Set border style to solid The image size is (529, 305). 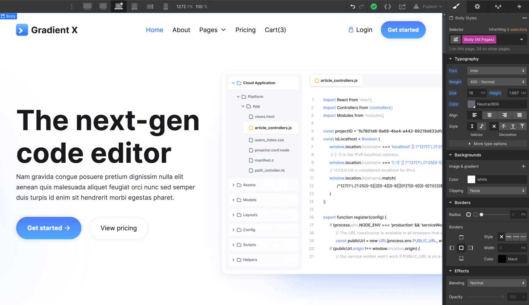point(509,237)
